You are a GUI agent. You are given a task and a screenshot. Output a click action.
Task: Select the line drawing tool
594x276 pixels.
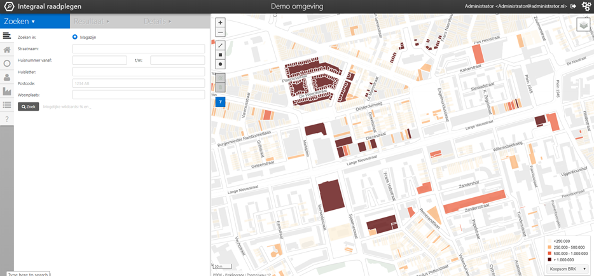point(221,45)
